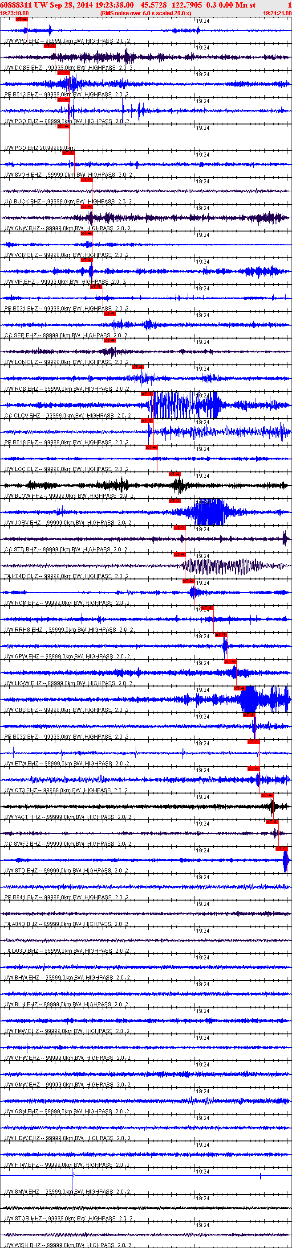Click the red pick flag on UW.SVOH trace

point(69,153)
